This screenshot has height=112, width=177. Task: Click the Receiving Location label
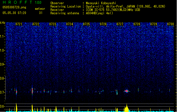click(x=66, y=6)
